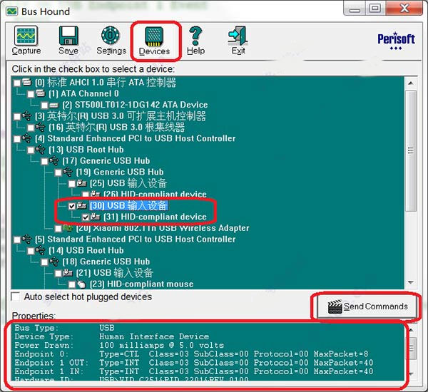Enable Auto select hot plugged devices
Screen dimensions: 428x392
click(16, 296)
